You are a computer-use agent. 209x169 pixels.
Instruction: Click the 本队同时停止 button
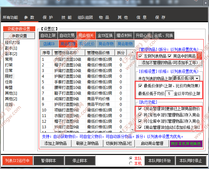[191, 161]
